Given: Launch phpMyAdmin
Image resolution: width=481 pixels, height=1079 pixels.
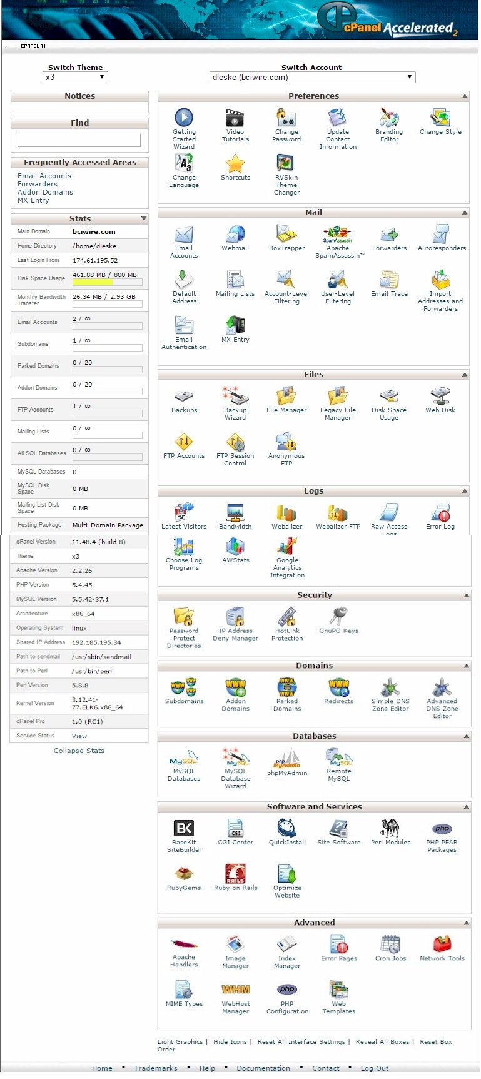Looking at the screenshot, I should (287, 758).
